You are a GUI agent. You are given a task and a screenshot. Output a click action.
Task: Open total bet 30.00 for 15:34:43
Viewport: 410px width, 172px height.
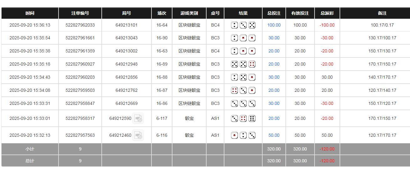[x=274, y=77]
